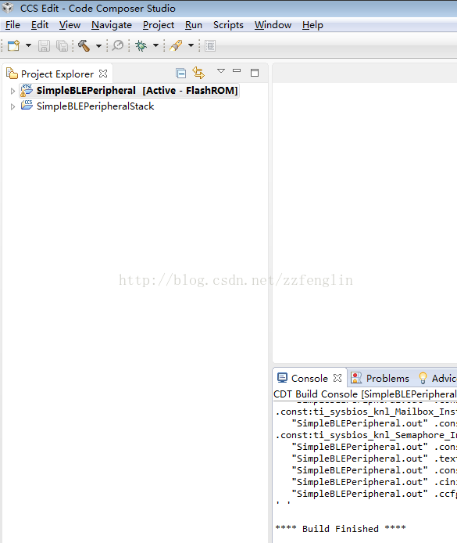Open the Window menu
457x543 pixels.
pyautogui.click(x=273, y=25)
